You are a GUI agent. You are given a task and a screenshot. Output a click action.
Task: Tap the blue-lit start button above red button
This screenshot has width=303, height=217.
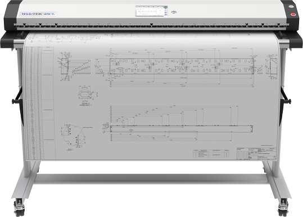tap(291, 7)
